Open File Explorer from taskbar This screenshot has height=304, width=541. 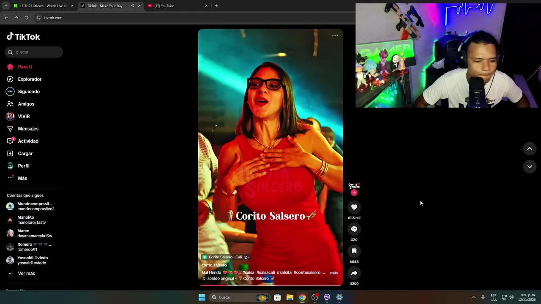tap(290, 297)
